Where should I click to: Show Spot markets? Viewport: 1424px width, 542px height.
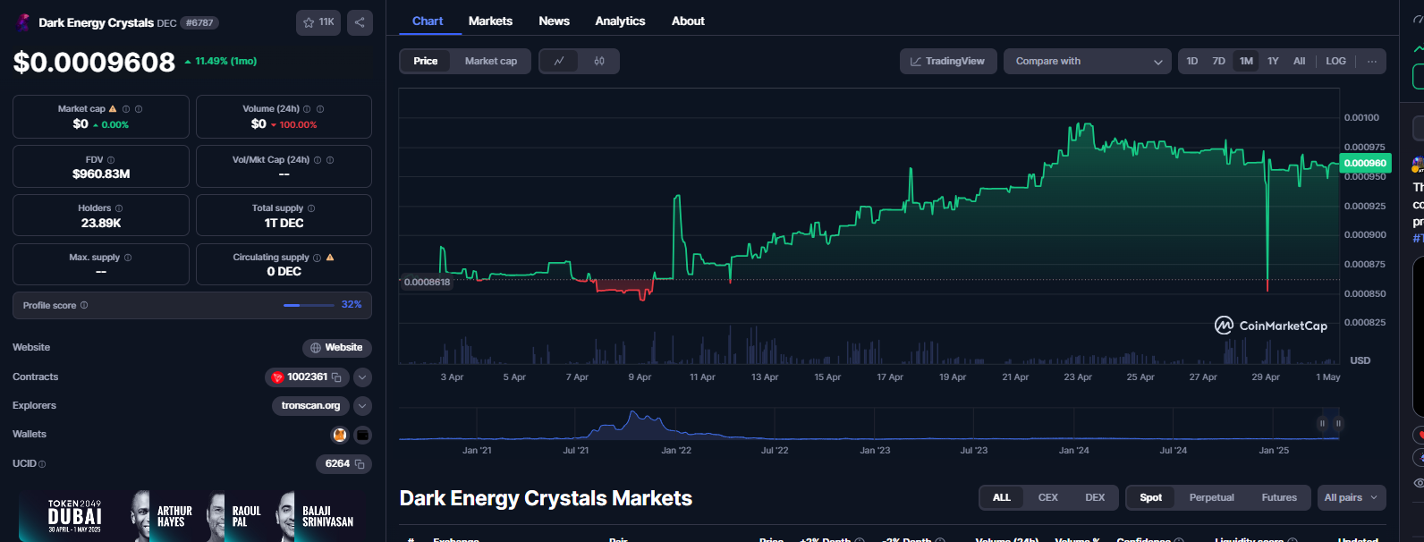click(x=1151, y=497)
